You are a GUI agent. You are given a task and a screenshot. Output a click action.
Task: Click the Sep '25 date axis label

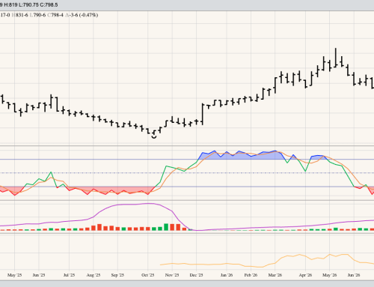point(117,275)
